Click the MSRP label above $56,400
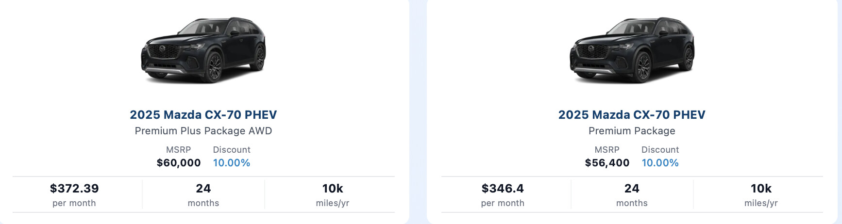The width and height of the screenshot is (842, 224). [x=607, y=150]
